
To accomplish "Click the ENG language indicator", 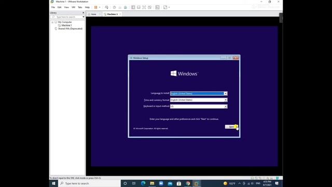I will pyautogui.click(x=258, y=183).
